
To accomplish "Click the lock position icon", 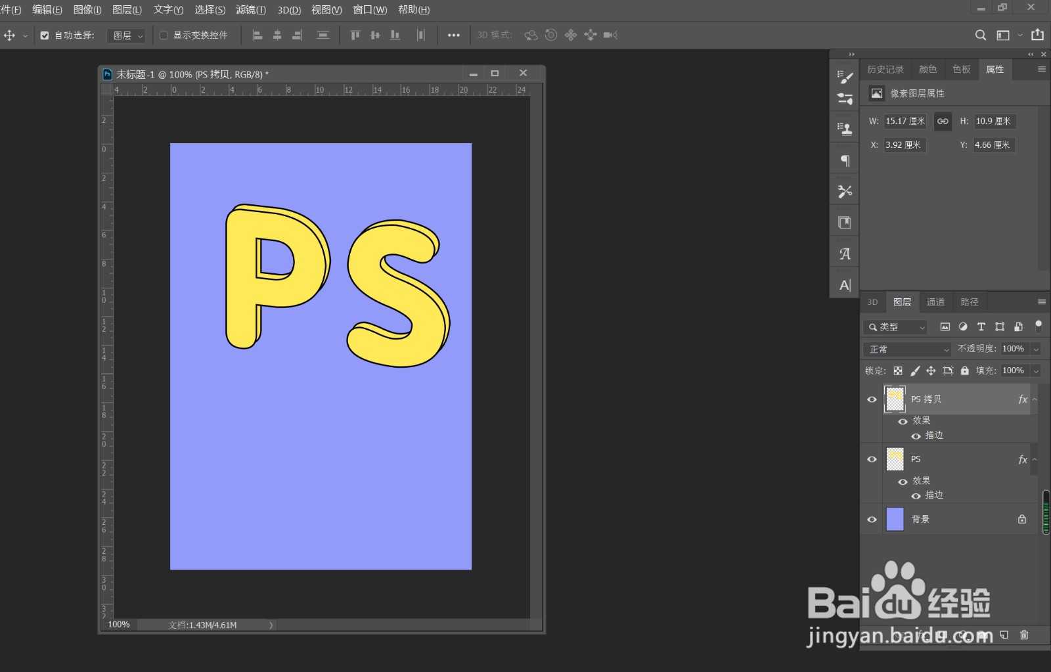I will click(931, 370).
